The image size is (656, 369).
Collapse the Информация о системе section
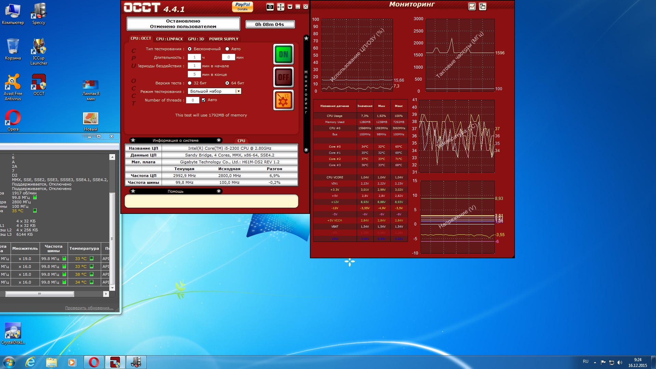click(x=219, y=140)
